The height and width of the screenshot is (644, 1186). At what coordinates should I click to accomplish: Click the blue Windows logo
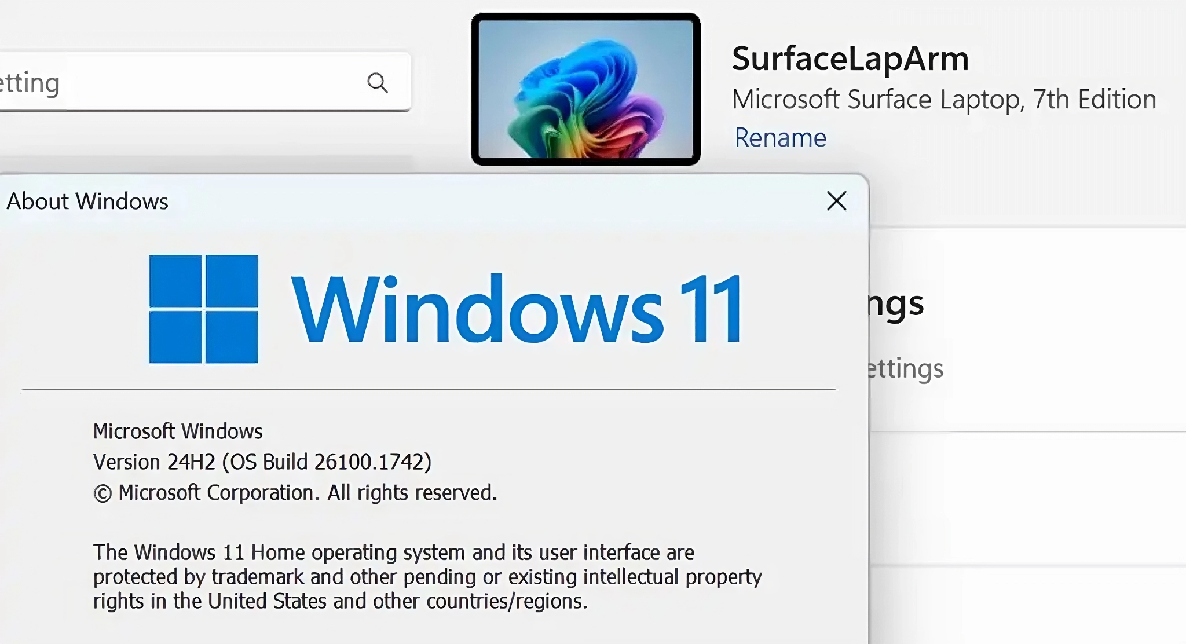click(x=203, y=309)
